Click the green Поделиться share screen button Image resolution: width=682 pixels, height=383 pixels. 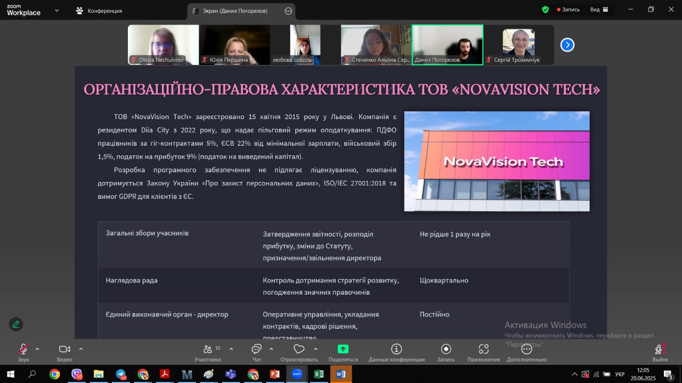(x=343, y=352)
